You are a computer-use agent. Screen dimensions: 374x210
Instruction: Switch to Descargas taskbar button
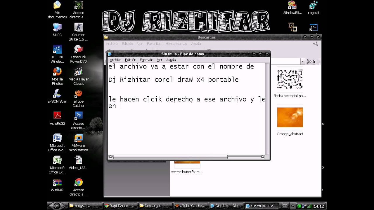(x=155, y=206)
